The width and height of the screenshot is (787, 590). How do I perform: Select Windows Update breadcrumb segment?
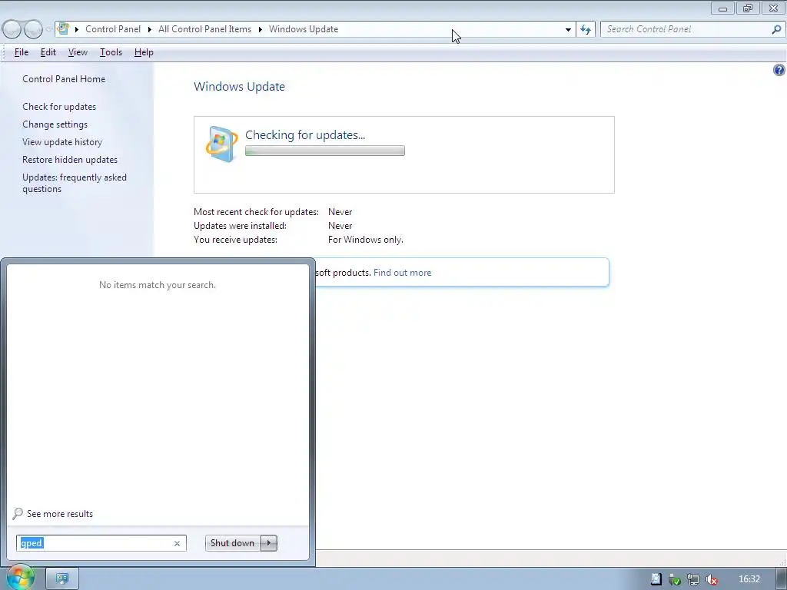point(304,29)
